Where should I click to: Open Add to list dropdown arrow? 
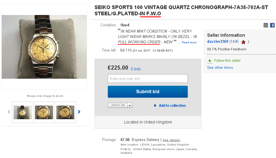pos(130,105)
